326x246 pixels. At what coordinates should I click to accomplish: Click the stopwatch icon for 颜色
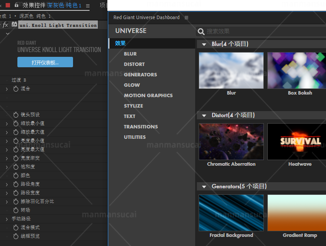pyautogui.click(x=16, y=176)
